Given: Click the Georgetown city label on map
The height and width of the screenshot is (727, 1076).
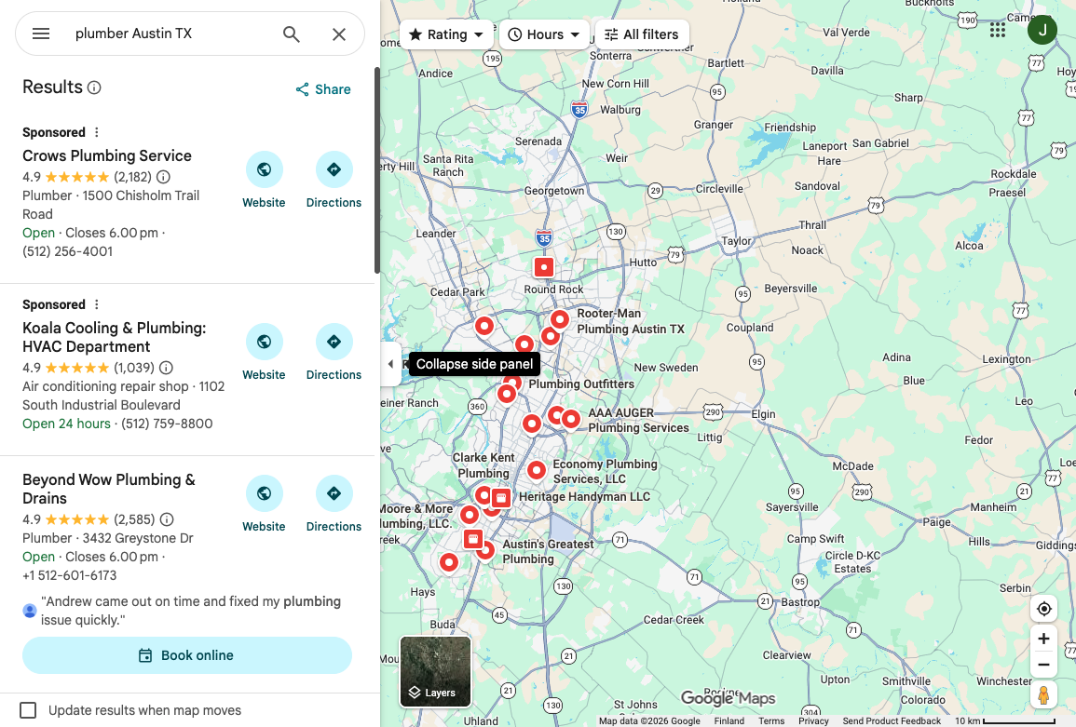Looking at the screenshot, I should coord(554,191).
